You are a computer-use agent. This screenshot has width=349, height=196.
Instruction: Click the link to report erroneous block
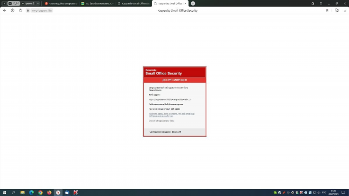point(172,115)
